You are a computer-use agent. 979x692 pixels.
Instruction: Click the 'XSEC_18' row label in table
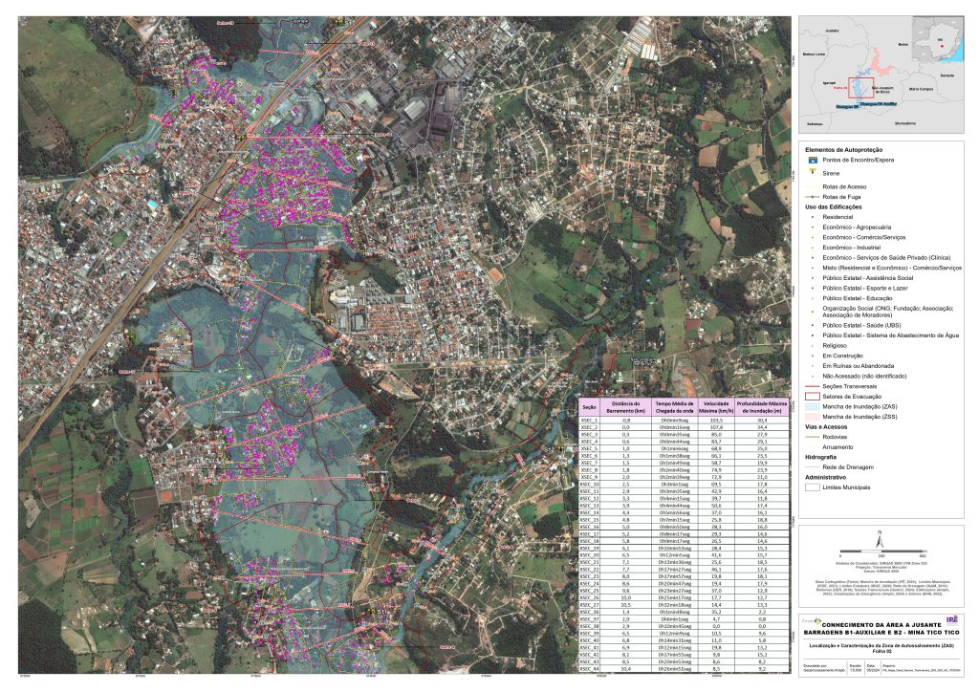point(589,541)
